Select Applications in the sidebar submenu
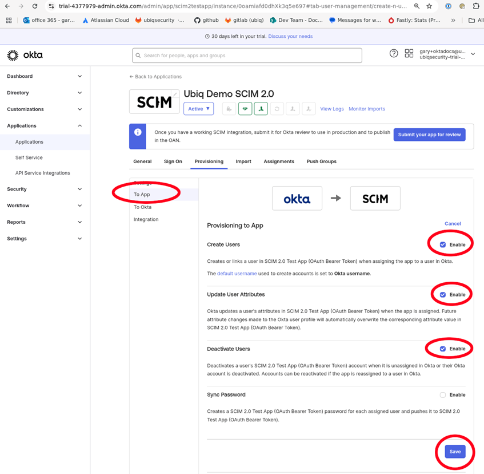 pyautogui.click(x=45, y=142)
